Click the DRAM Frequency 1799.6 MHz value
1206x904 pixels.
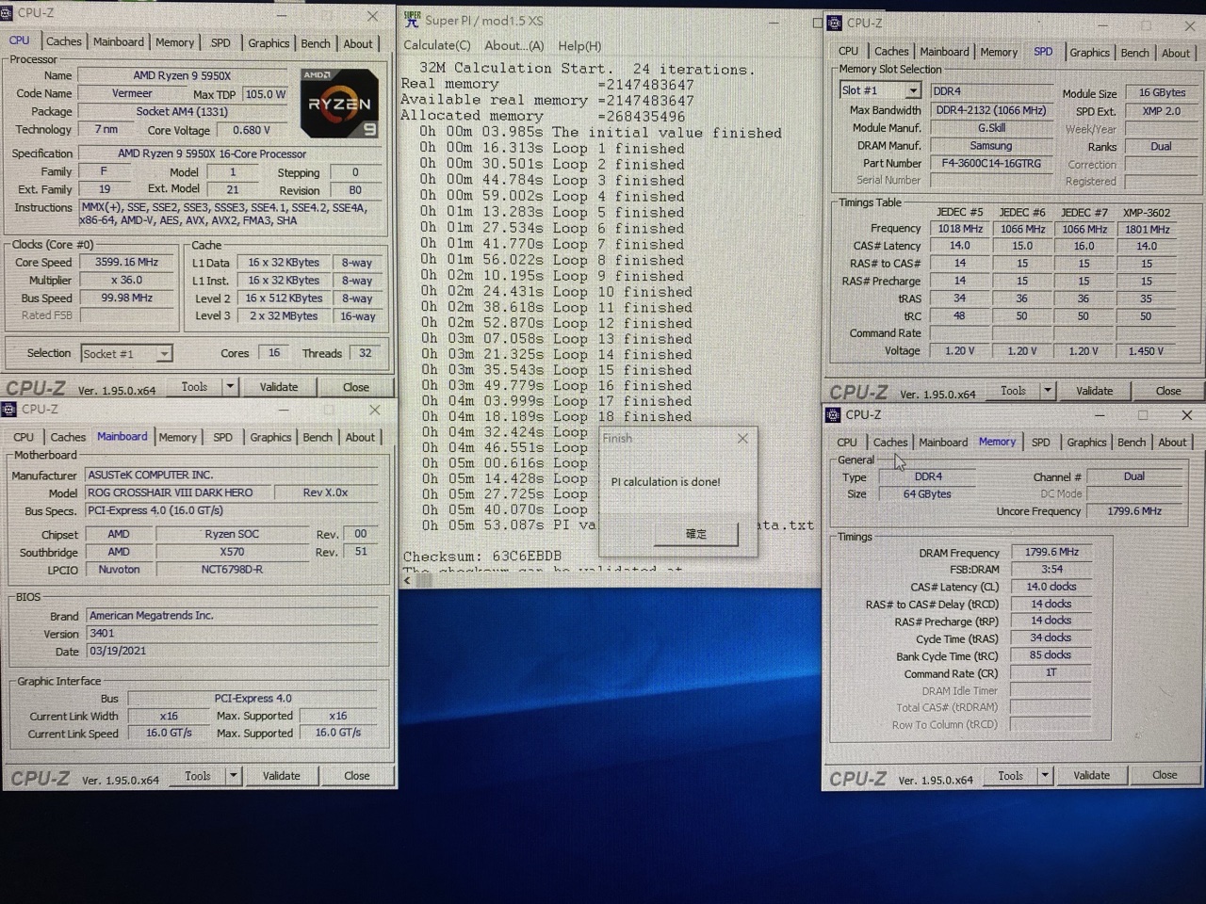[1051, 553]
